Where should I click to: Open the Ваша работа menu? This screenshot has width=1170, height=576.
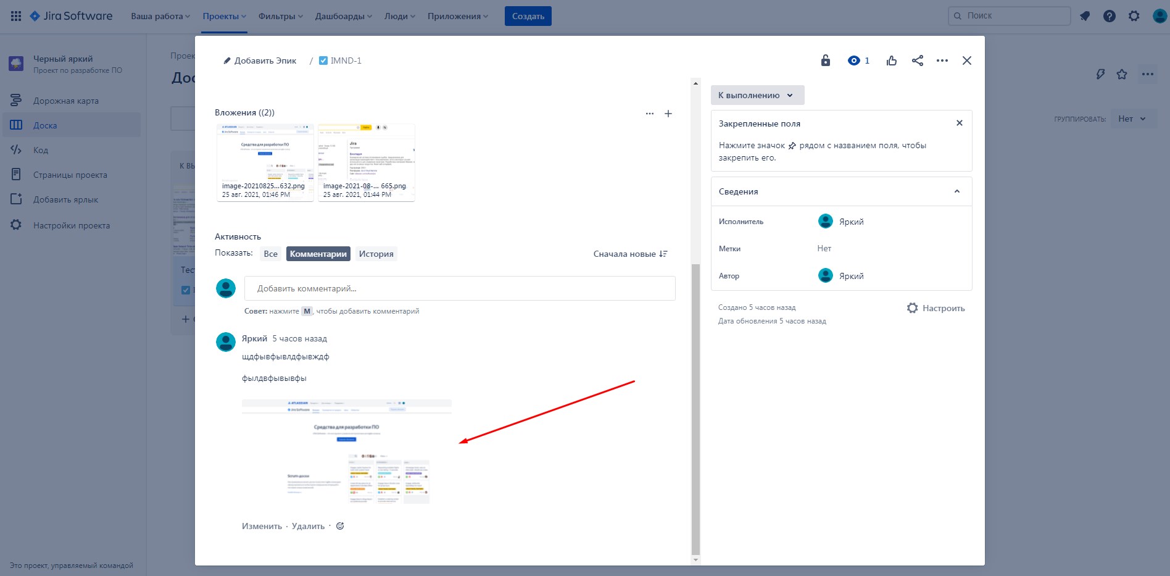click(x=160, y=16)
